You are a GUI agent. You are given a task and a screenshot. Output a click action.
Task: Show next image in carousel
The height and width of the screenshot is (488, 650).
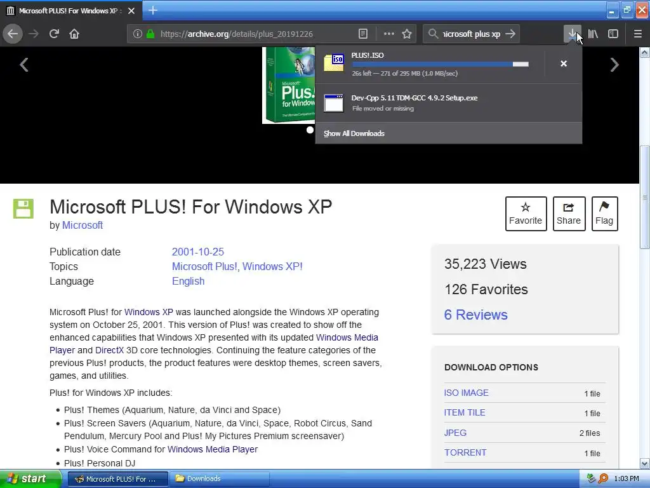614,65
